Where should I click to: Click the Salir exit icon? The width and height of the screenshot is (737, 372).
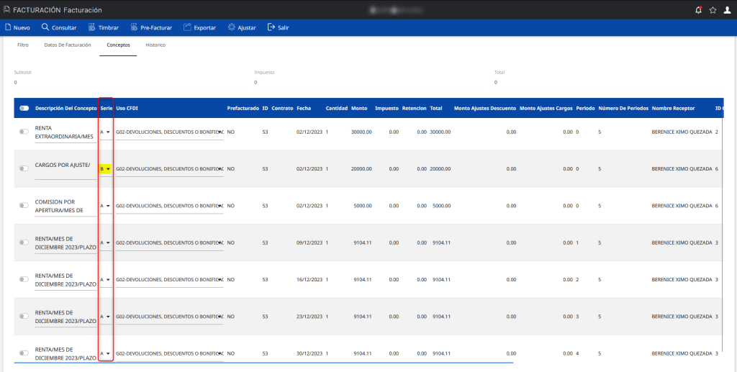271,27
